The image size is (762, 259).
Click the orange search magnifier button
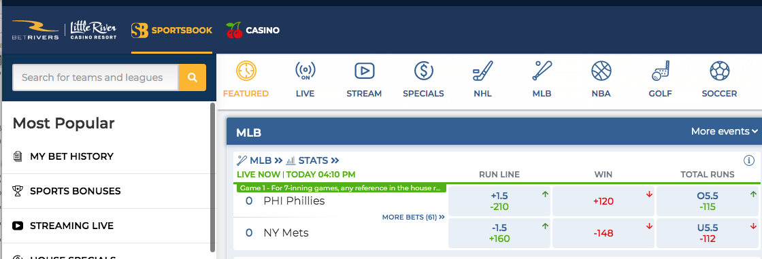[193, 77]
